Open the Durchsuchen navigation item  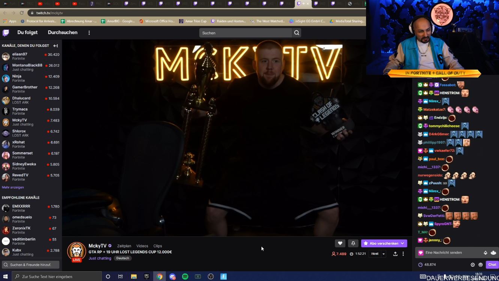point(62,33)
